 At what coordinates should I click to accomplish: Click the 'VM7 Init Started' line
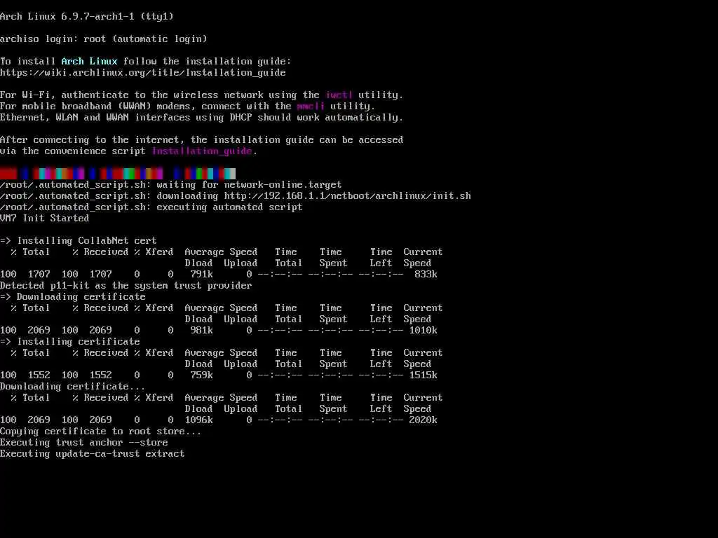point(44,219)
